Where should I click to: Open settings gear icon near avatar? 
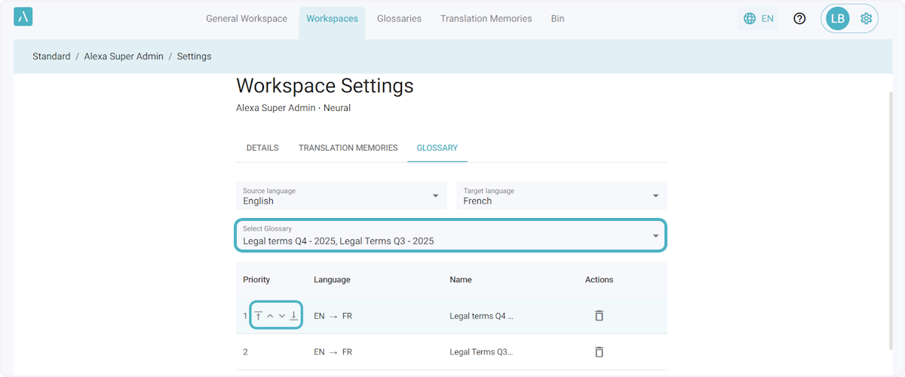866,19
